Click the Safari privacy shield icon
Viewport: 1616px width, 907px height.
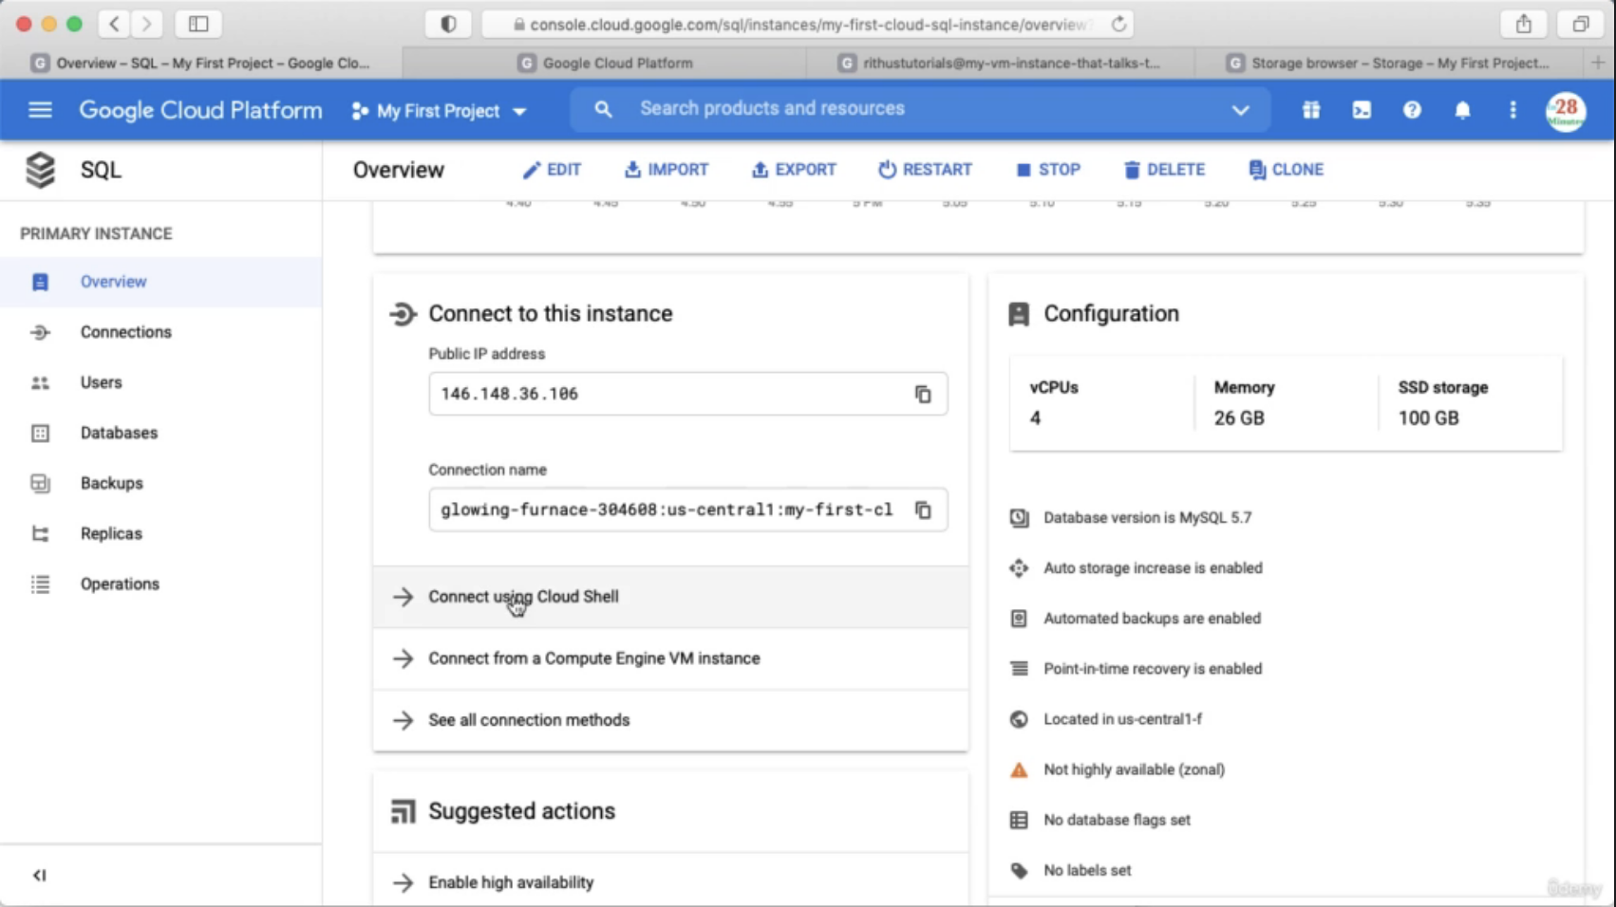tap(448, 24)
